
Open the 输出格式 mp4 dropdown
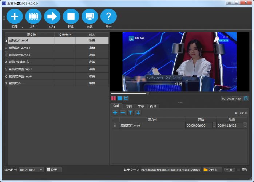31,170
